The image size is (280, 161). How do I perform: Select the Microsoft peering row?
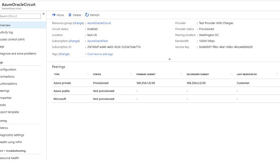(166, 99)
